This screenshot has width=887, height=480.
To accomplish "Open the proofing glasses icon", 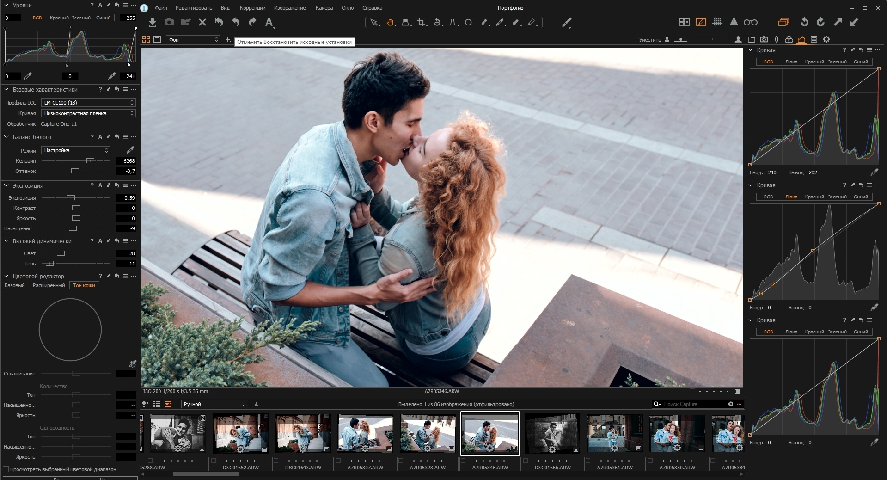I will click(750, 22).
